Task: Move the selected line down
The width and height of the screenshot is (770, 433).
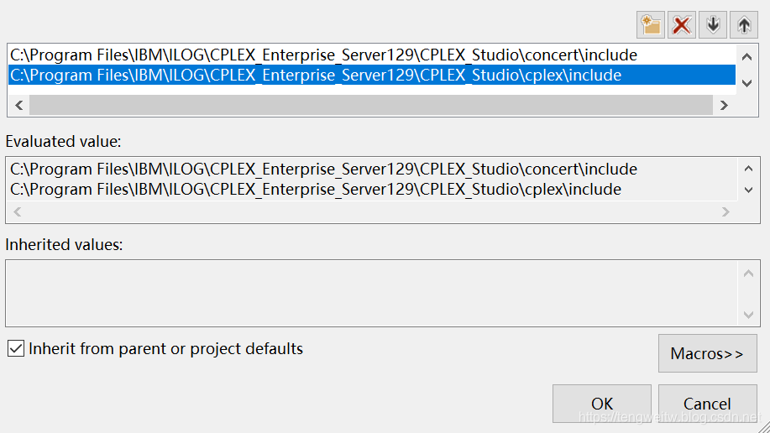Action: pos(713,24)
